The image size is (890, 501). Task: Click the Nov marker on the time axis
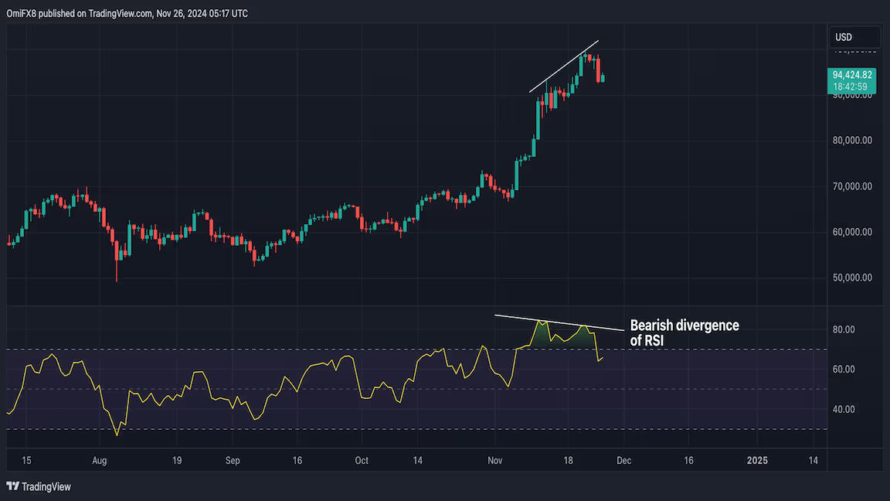[495, 461]
